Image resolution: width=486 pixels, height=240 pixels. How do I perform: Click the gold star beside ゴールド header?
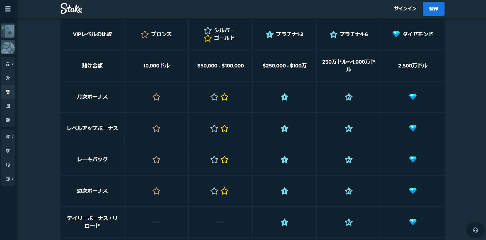(208, 38)
